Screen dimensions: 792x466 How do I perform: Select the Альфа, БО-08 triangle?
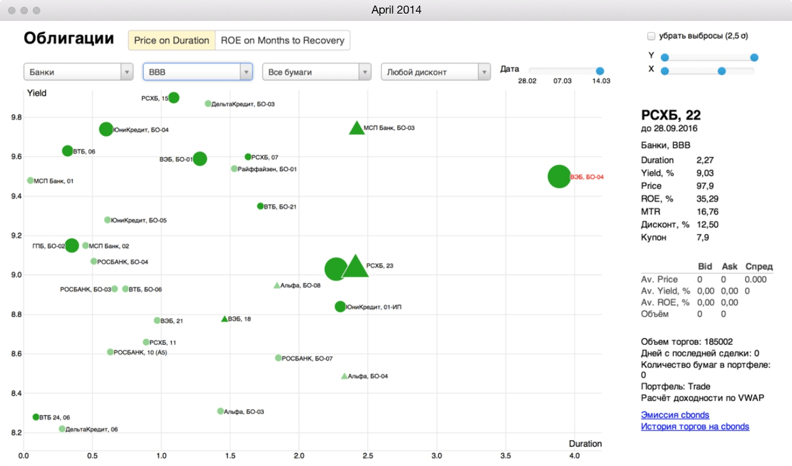click(x=277, y=286)
